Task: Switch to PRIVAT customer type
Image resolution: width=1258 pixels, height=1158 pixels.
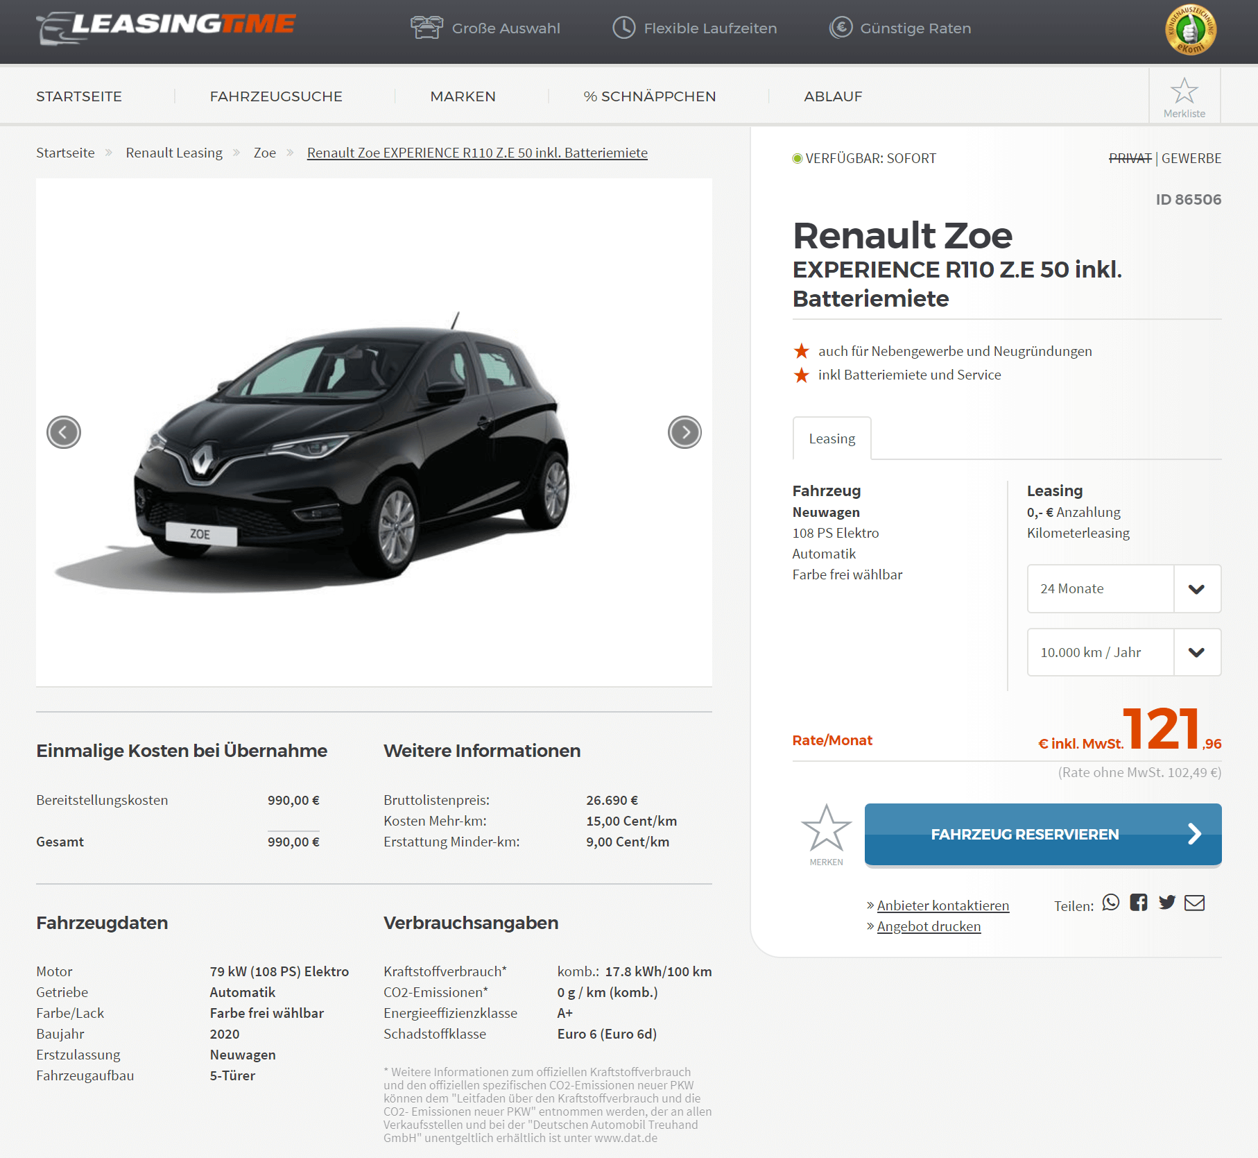Action: [1130, 158]
